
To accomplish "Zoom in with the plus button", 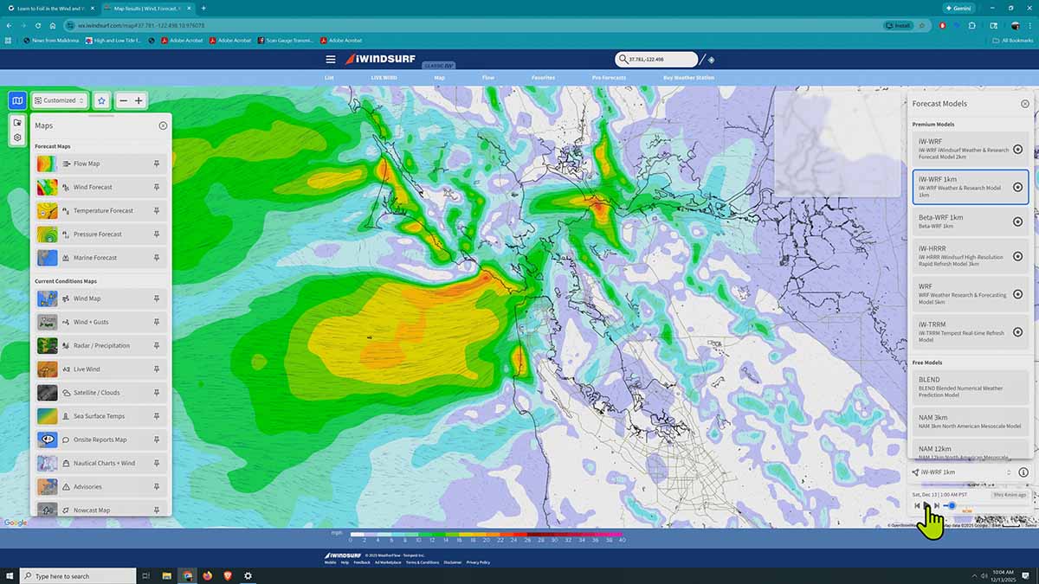I will [x=139, y=100].
